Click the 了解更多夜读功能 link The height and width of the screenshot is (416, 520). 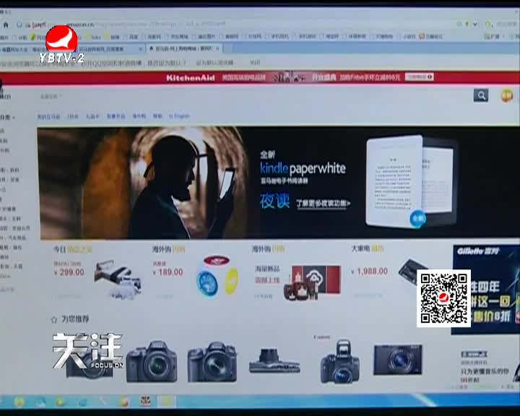pyautogui.click(x=323, y=203)
